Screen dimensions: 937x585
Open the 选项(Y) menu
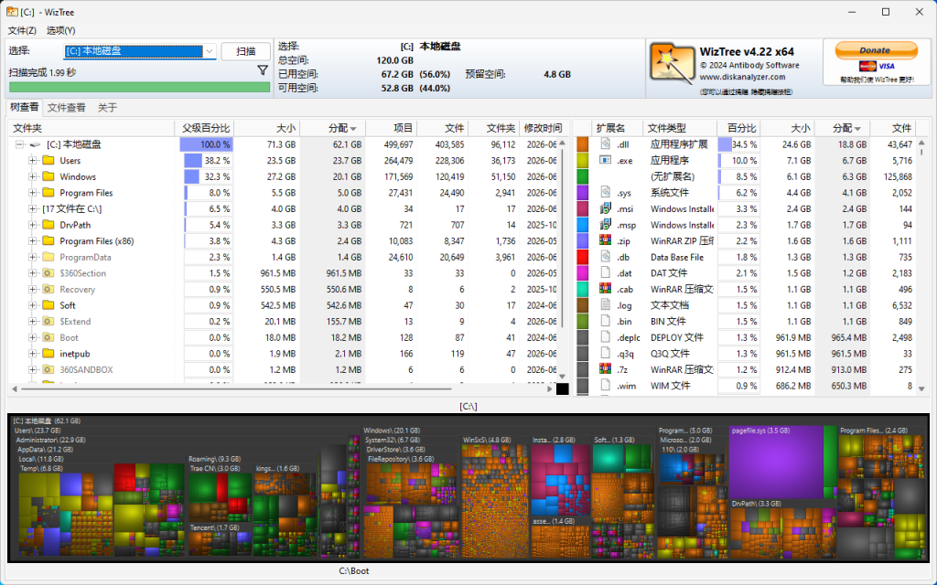61,30
